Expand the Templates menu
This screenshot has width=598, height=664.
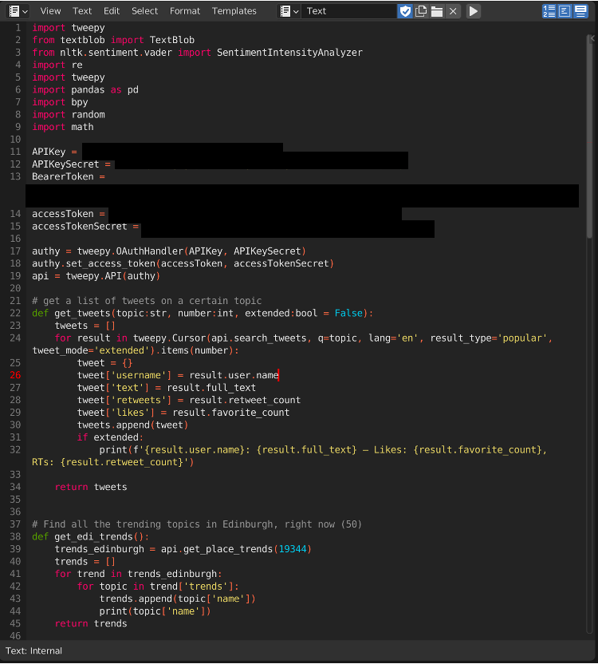[234, 11]
